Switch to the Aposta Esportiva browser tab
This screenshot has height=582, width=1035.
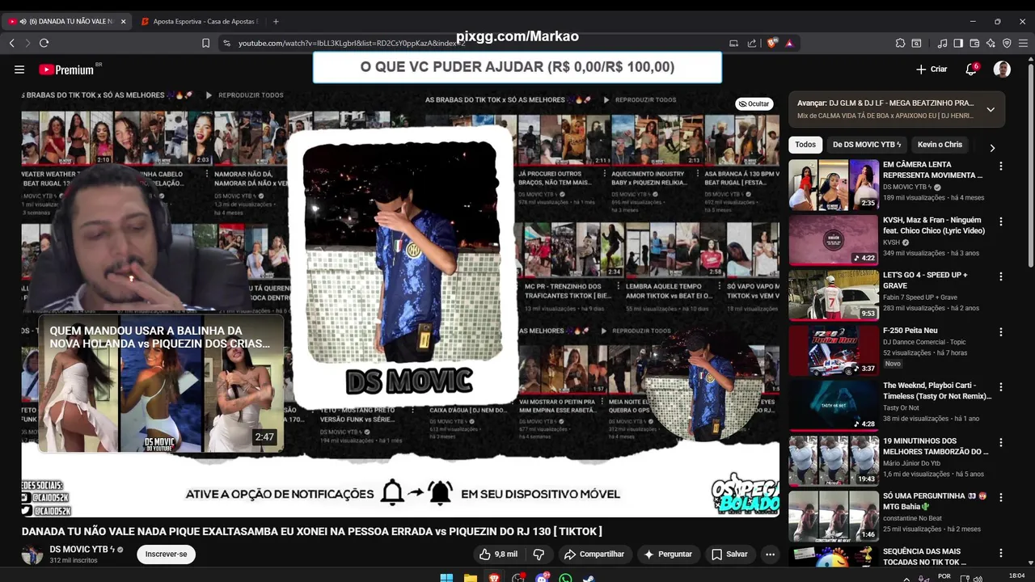click(199, 21)
